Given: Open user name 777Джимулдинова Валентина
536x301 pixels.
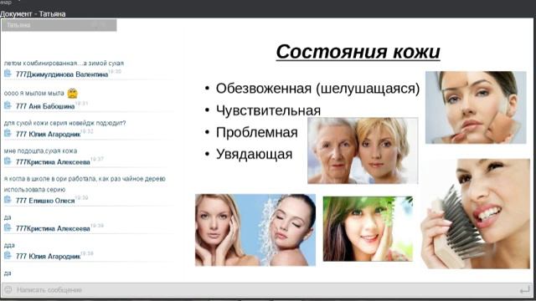Looking at the screenshot, I should point(62,74).
